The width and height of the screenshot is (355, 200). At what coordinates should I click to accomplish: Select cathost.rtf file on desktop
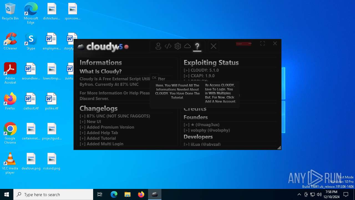click(x=31, y=101)
